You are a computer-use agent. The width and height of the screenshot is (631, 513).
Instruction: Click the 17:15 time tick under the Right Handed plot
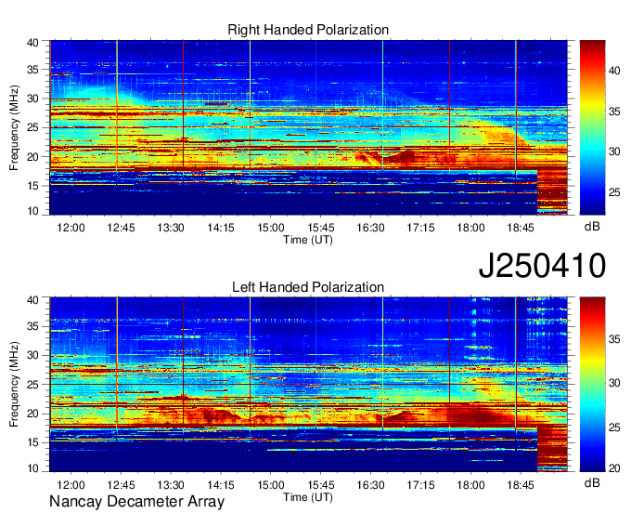point(420,228)
